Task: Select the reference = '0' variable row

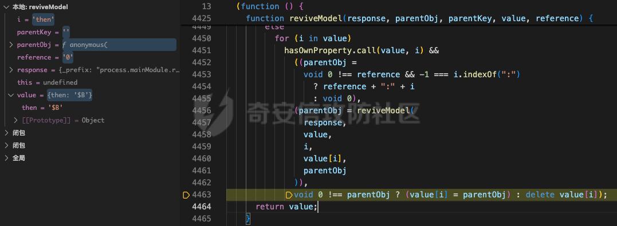Action: [90, 57]
